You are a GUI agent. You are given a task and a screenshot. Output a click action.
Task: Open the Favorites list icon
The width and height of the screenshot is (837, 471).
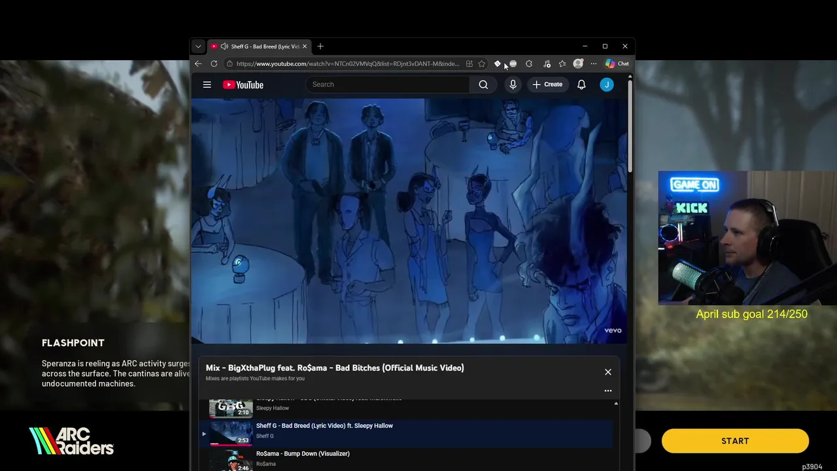[562, 63]
